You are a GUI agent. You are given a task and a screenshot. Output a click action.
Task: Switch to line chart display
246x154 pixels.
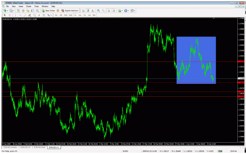(93, 11)
